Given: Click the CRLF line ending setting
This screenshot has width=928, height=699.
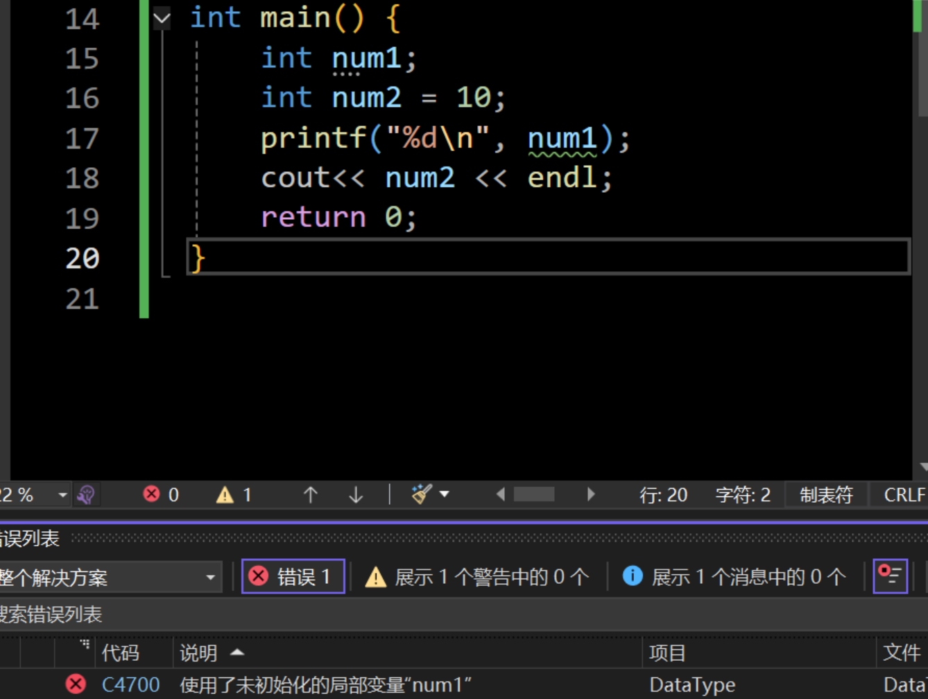Looking at the screenshot, I should [904, 495].
